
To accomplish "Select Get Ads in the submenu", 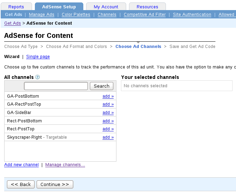I will [x=14, y=15].
